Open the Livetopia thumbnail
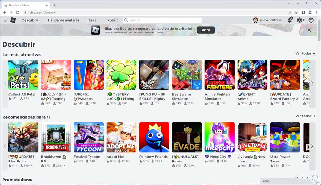Screen dimensions: 321x185 coord(252,137)
